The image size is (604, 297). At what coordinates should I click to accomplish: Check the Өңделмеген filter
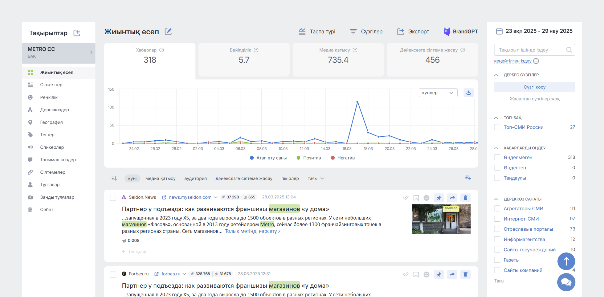click(497, 157)
